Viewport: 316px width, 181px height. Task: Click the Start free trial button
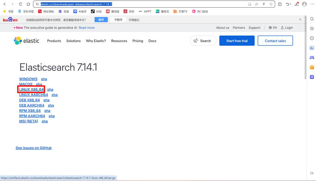(x=237, y=41)
